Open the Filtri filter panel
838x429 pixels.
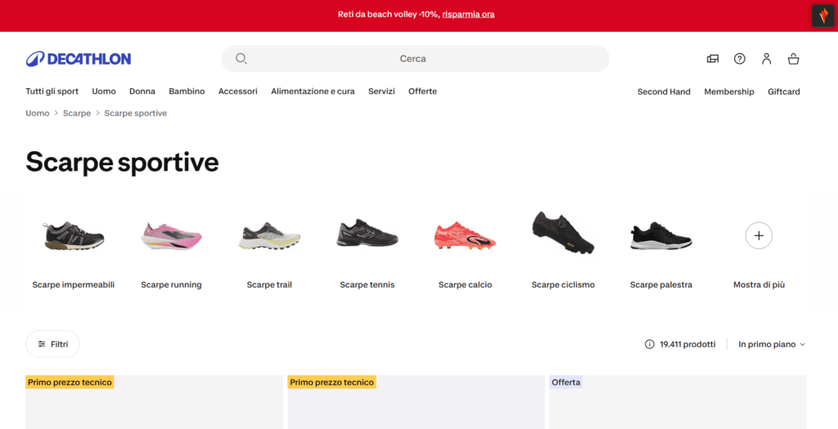(53, 344)
